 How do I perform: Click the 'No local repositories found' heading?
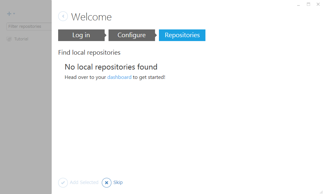click(x=111, y=67)
